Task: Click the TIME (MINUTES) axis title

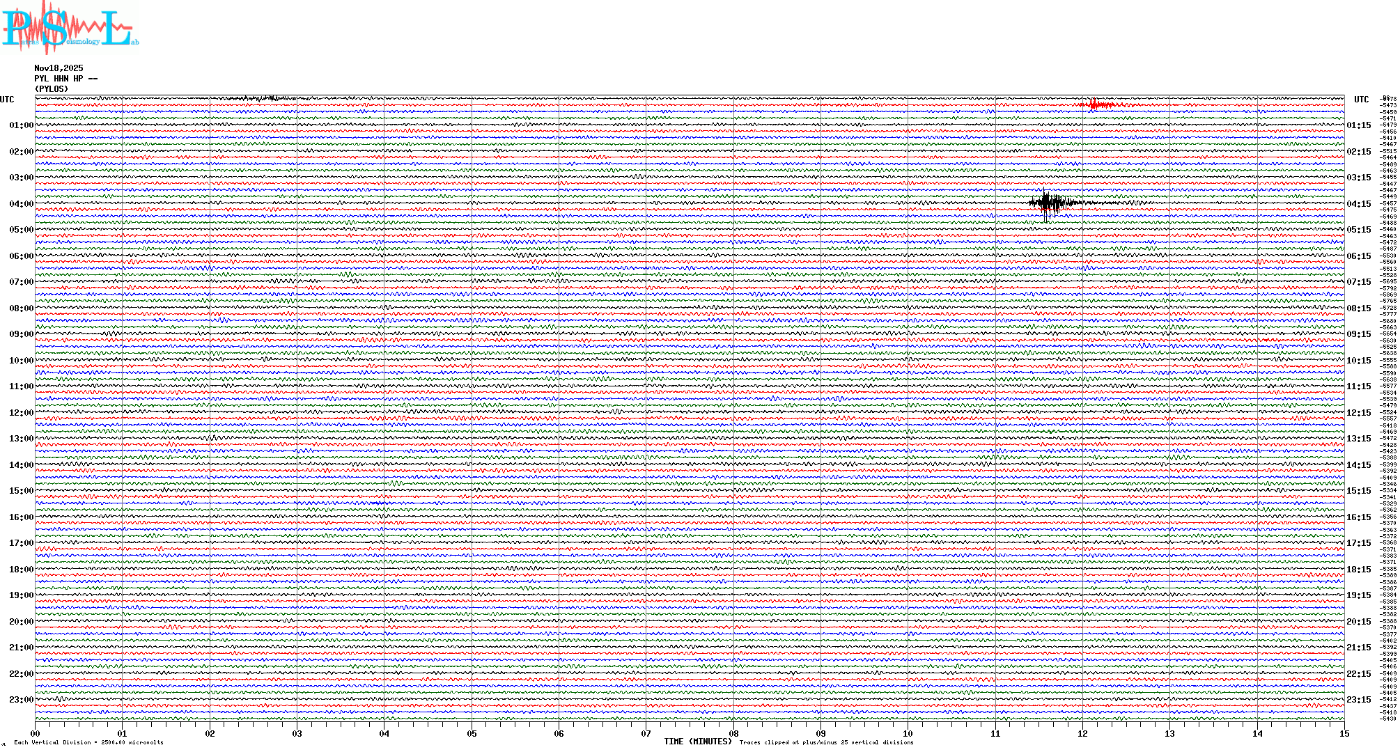Action: pos(698,742)
